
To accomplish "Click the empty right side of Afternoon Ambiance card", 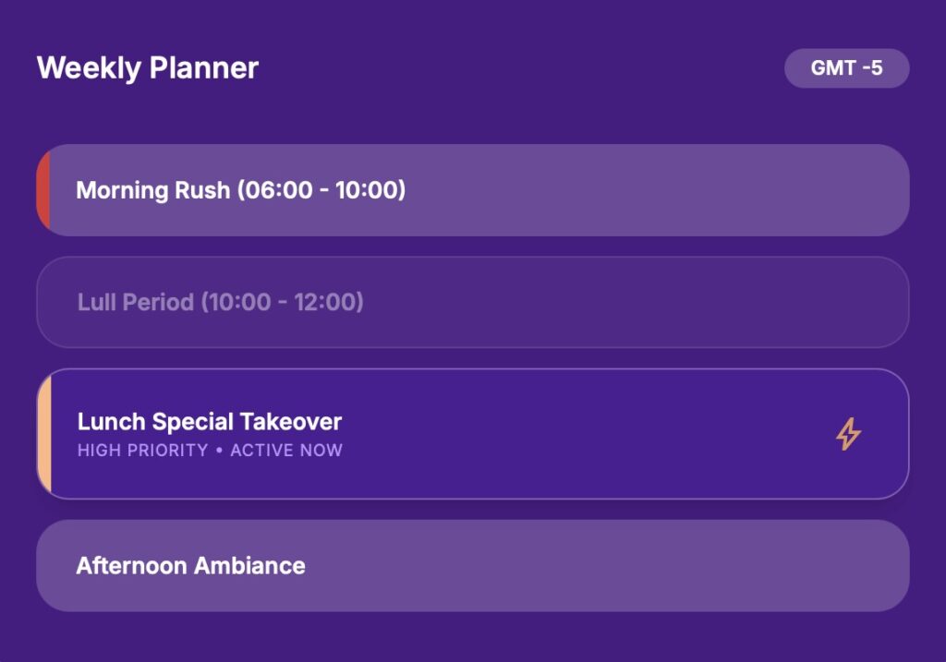I will click(603, 566).
